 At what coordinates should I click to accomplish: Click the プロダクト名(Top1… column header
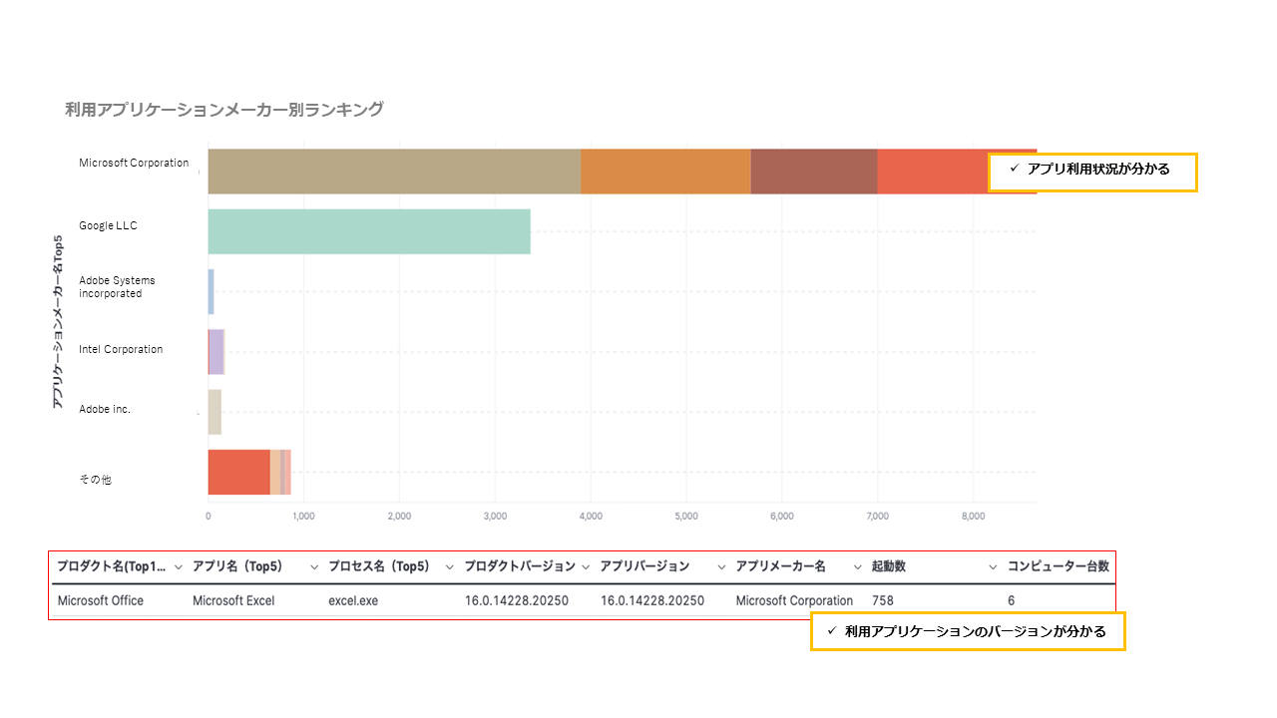coord(111,566)
